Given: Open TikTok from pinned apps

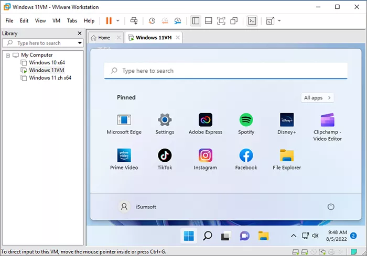Looking at the screenshot, I should click(x=165, y=160).
